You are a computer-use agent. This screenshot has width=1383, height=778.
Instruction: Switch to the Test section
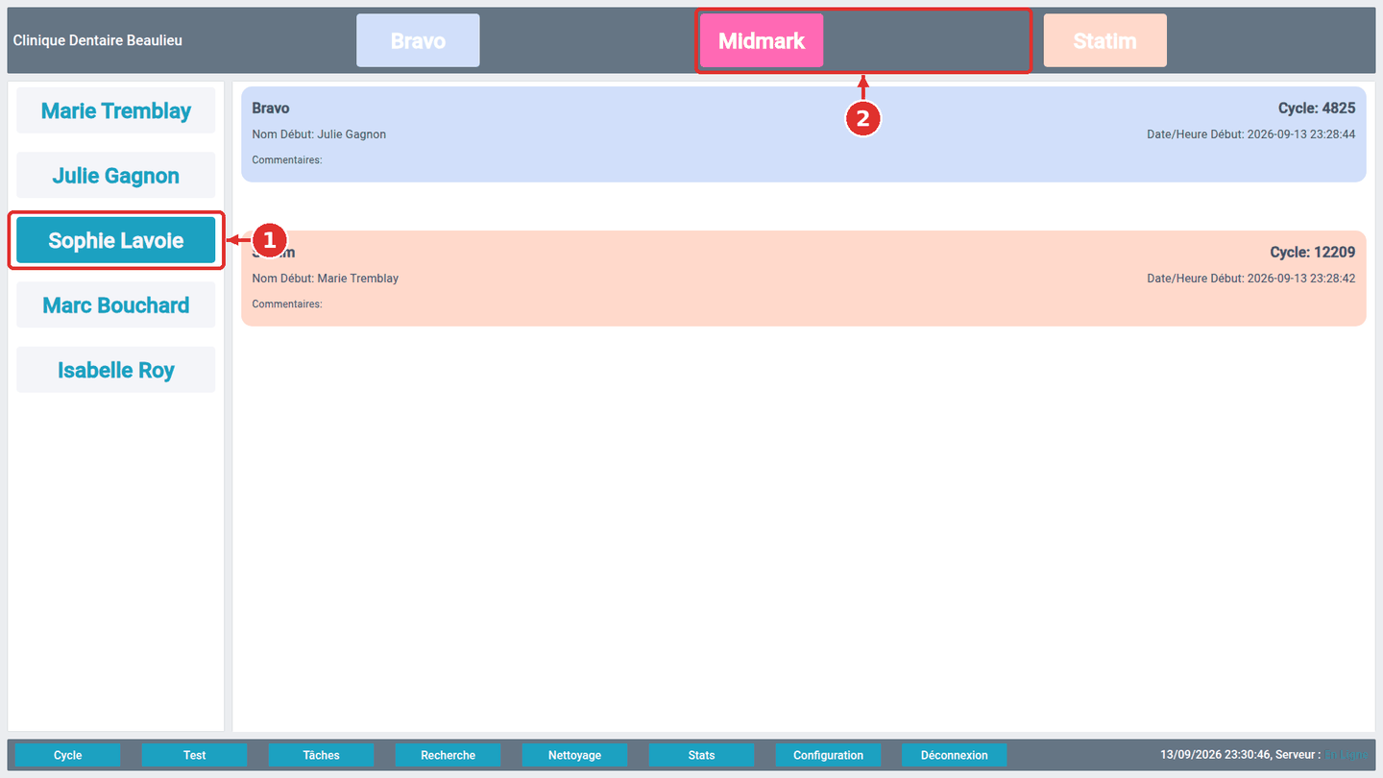[x=195, y=755]
